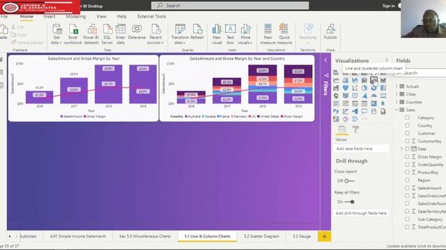Check the Region field checkbox

407,180
